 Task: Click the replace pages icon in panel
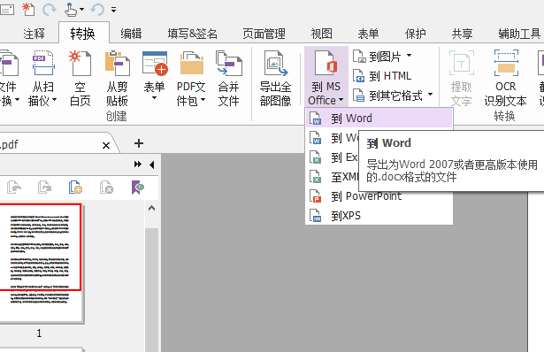coord(45,187)
